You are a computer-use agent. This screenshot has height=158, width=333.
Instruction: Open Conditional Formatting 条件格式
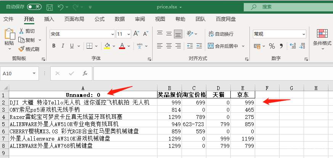(x=322, y=39)
